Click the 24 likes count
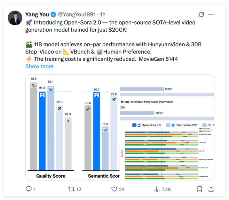 click(122, 189)
